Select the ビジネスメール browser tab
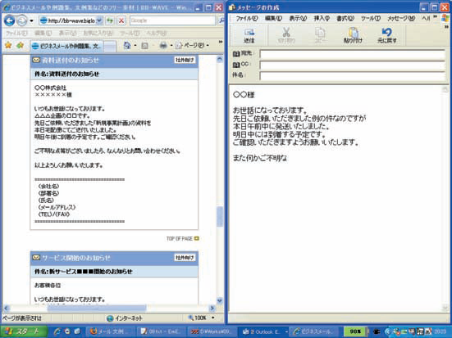The image size is (452, 338). point(66,46)
